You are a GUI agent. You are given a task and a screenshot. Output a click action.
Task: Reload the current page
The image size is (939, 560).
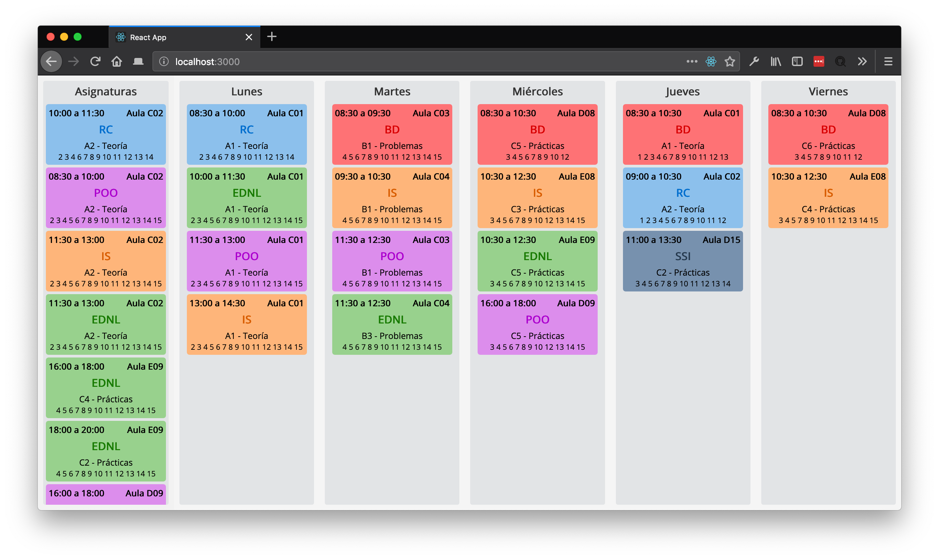point(95,62)
